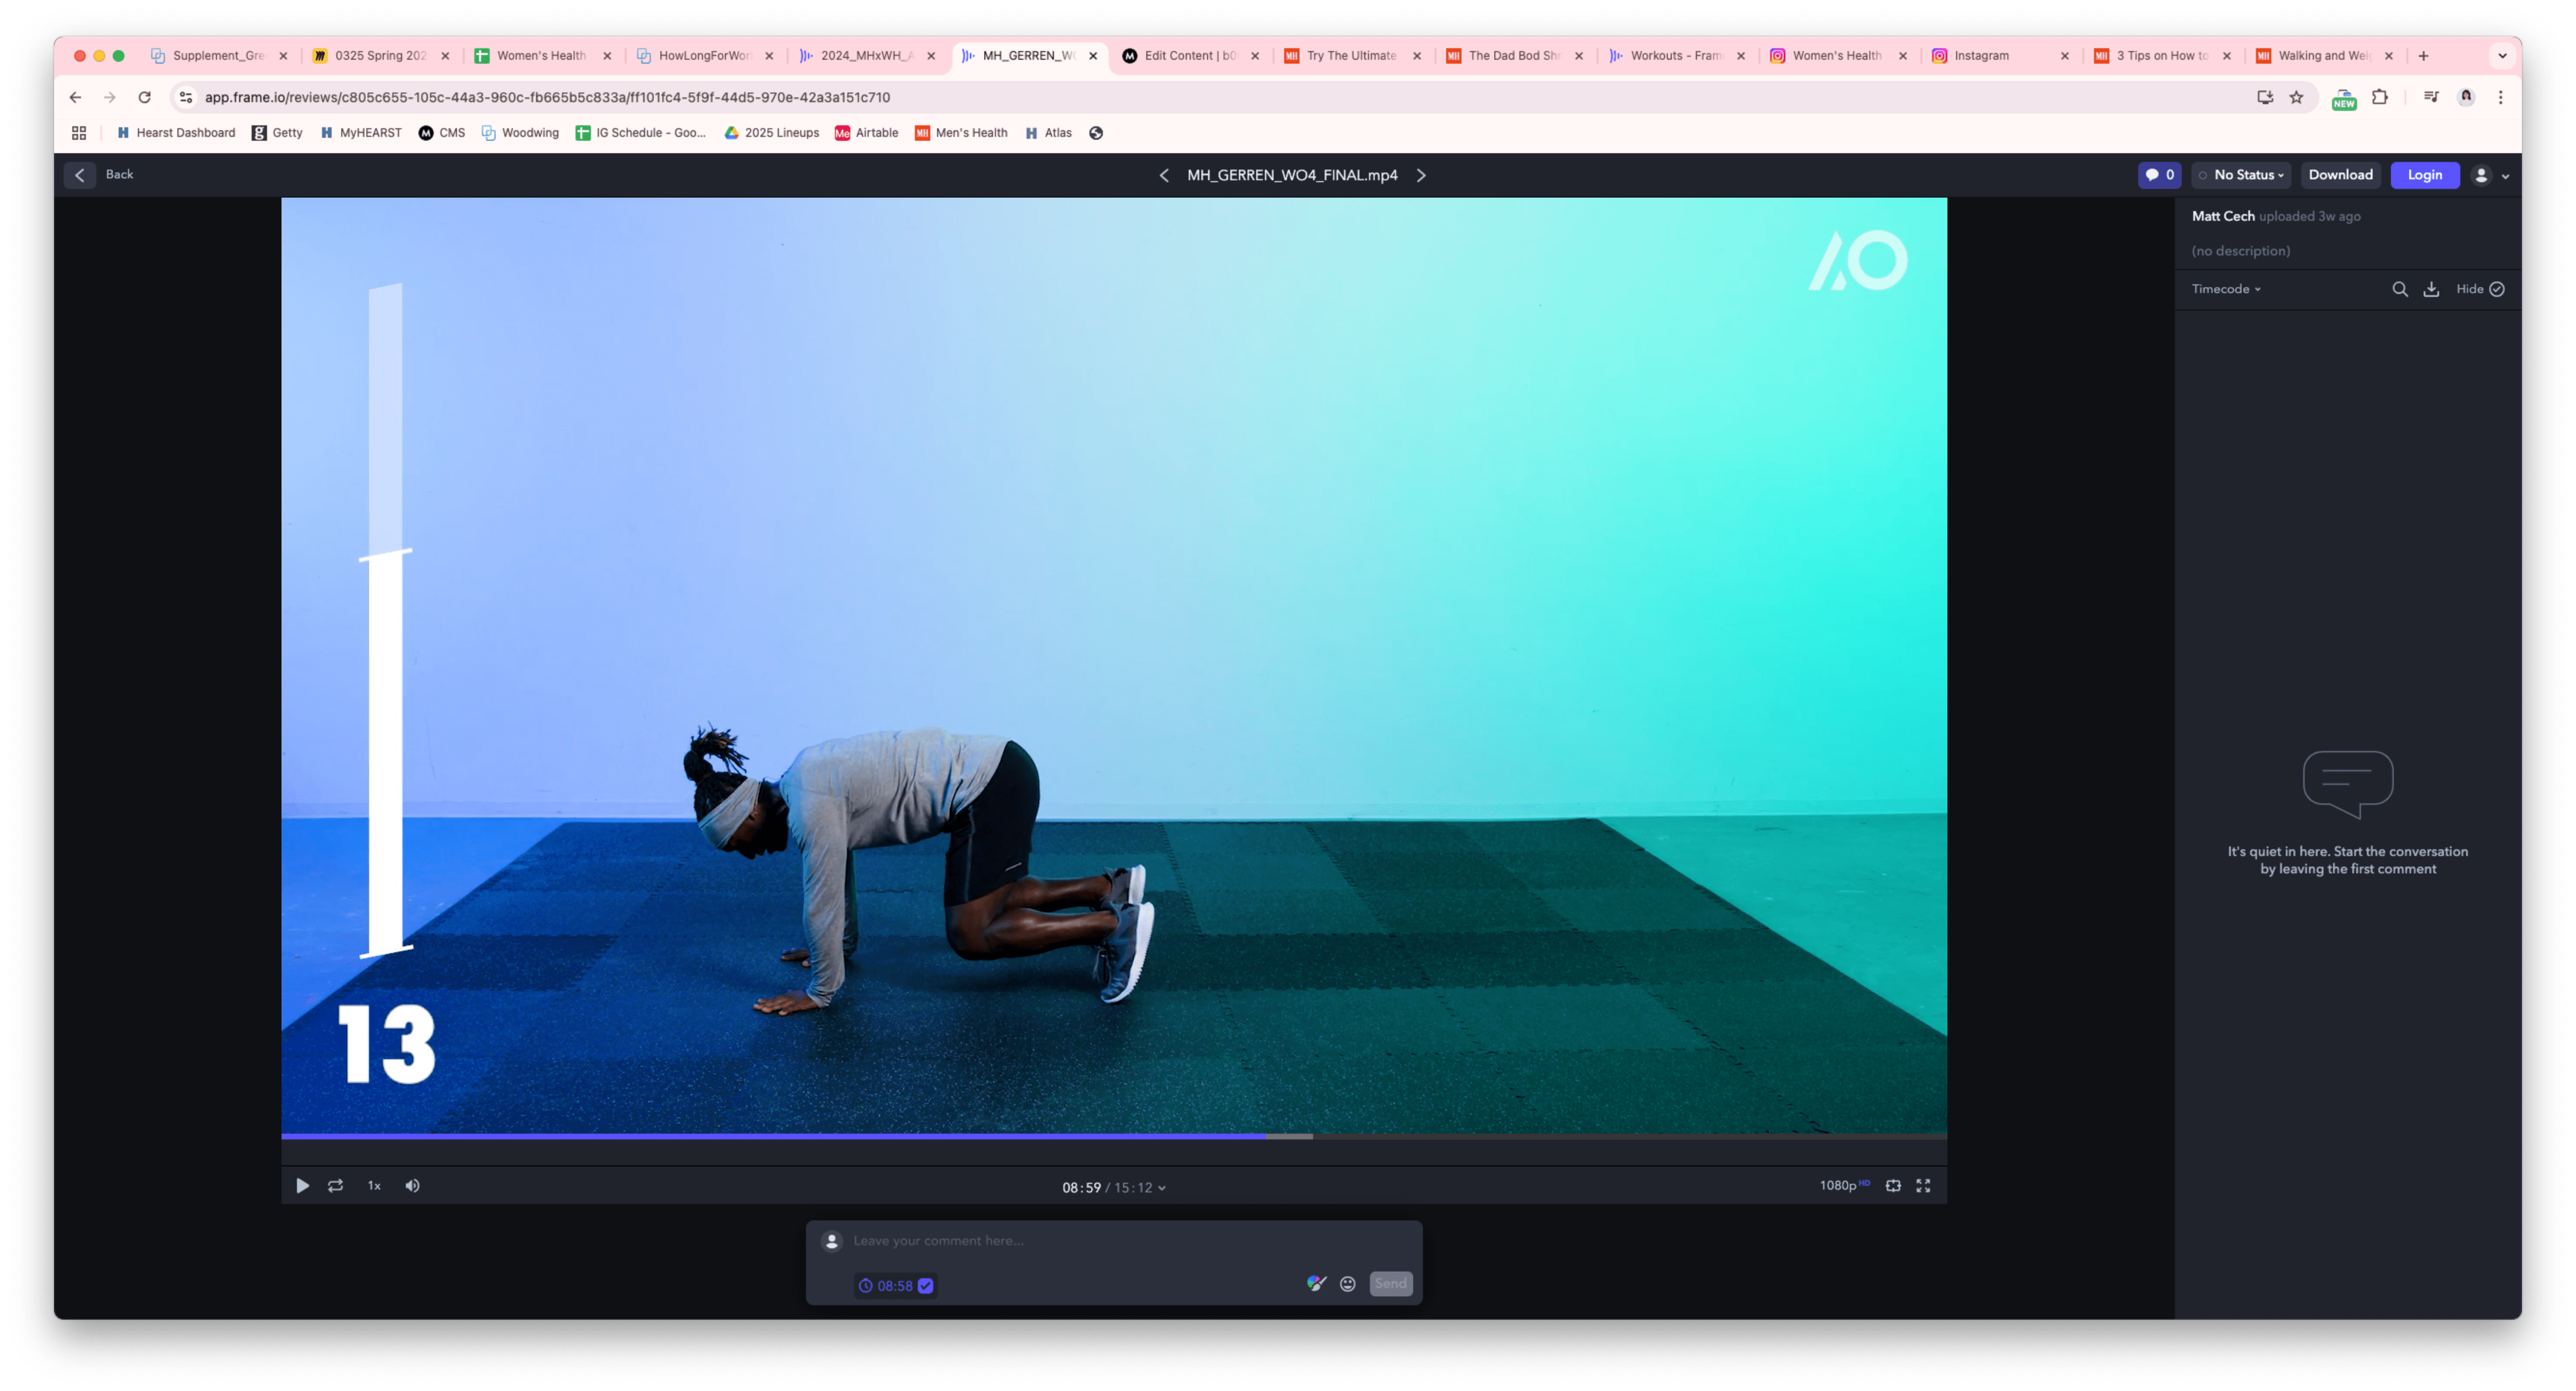
Task: Click the Download button
Action: pyautogui.click(x=2340, y=175)
